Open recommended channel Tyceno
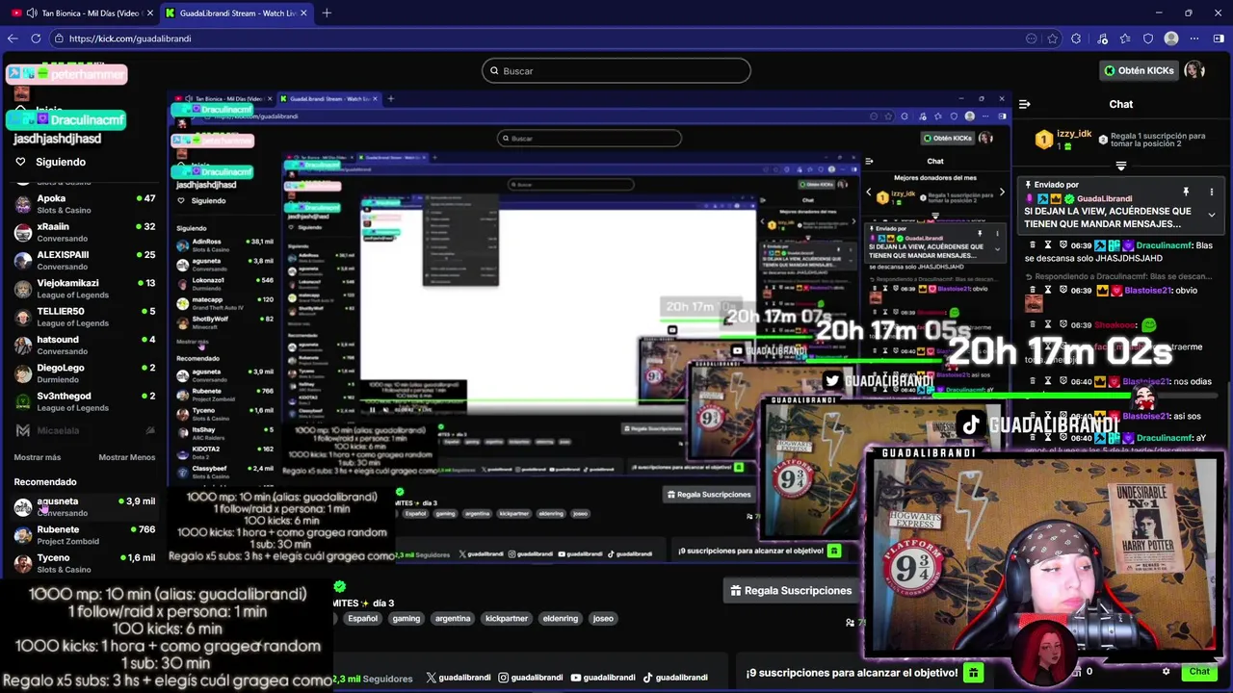 pyautogui.click(x=85, y=563)
